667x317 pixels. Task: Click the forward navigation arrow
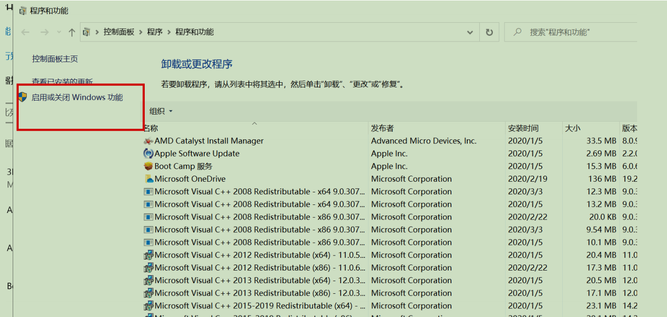pyautogui.click(x=44, y=32)
